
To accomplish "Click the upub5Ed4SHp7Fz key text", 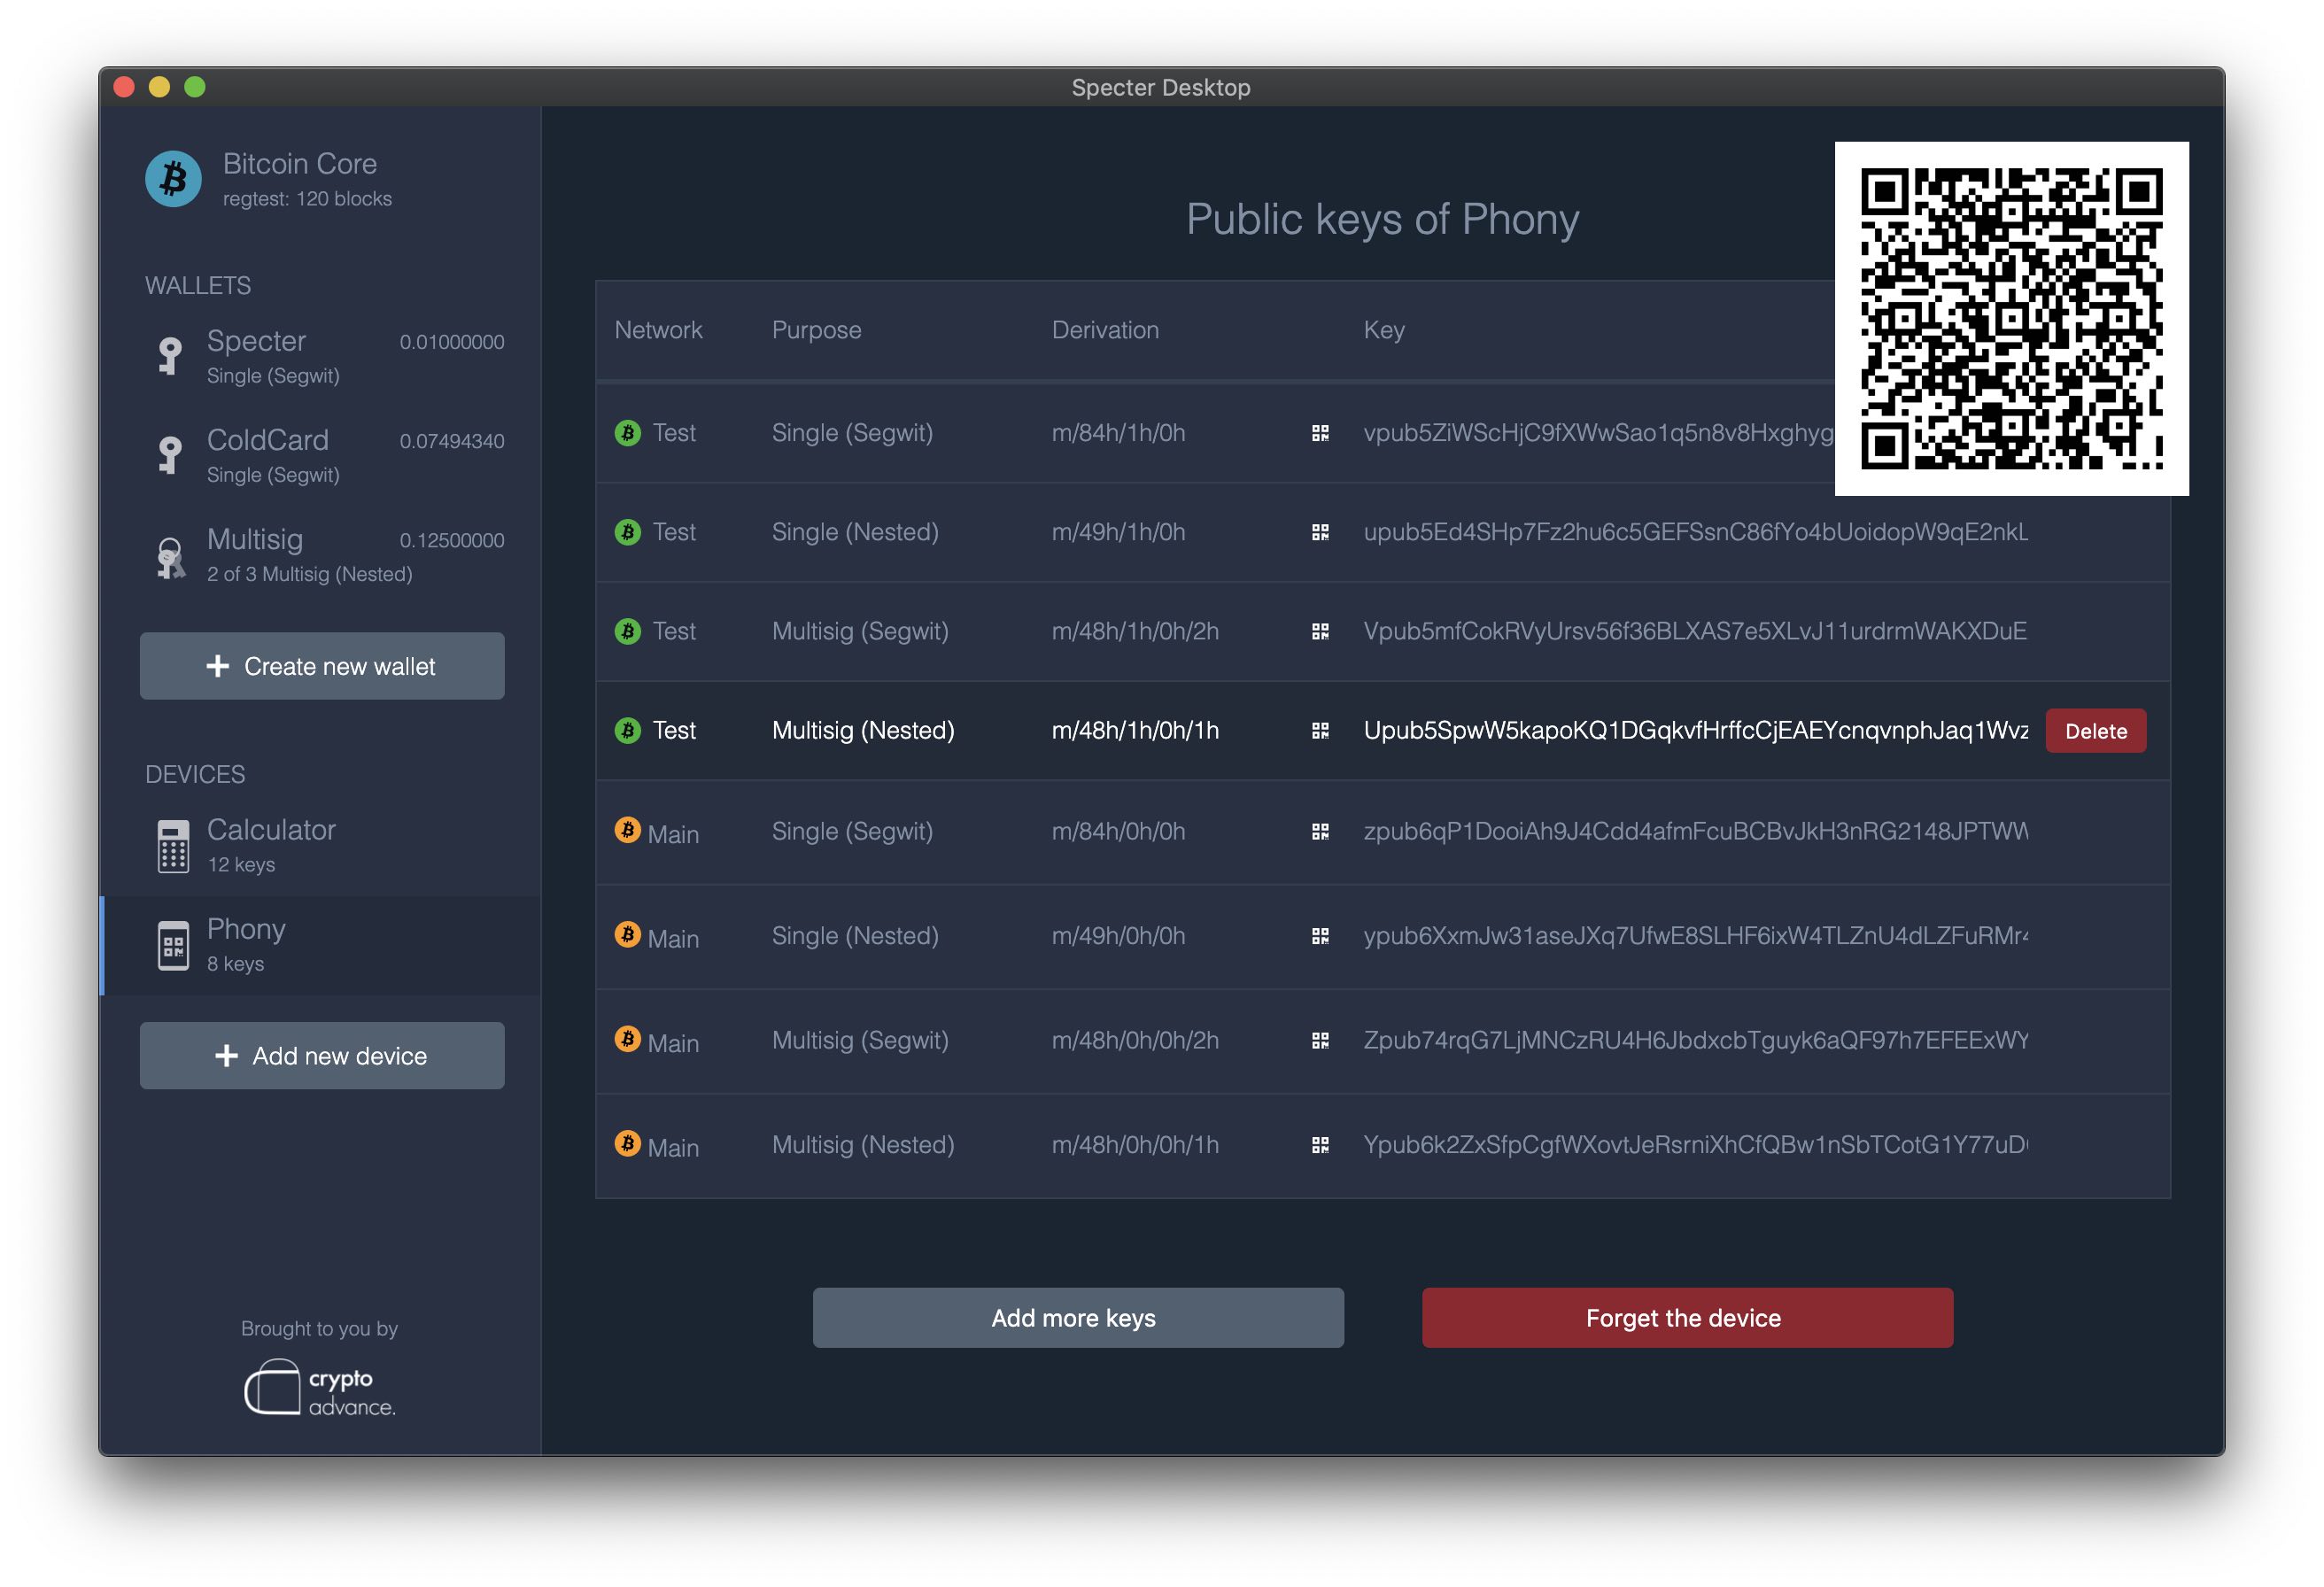I will 1695,532.
